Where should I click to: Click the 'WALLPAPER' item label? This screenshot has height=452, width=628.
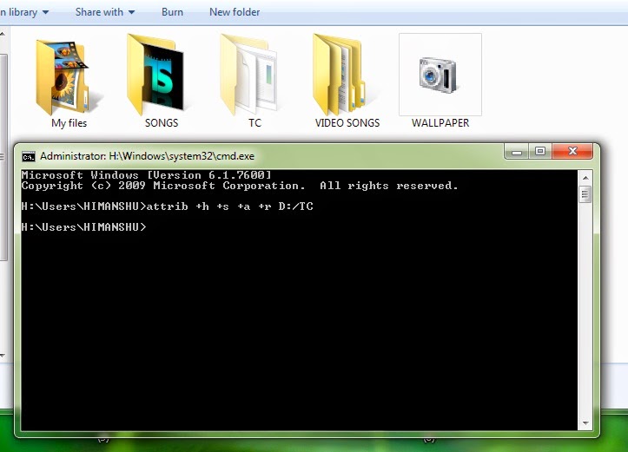[440, 123]
